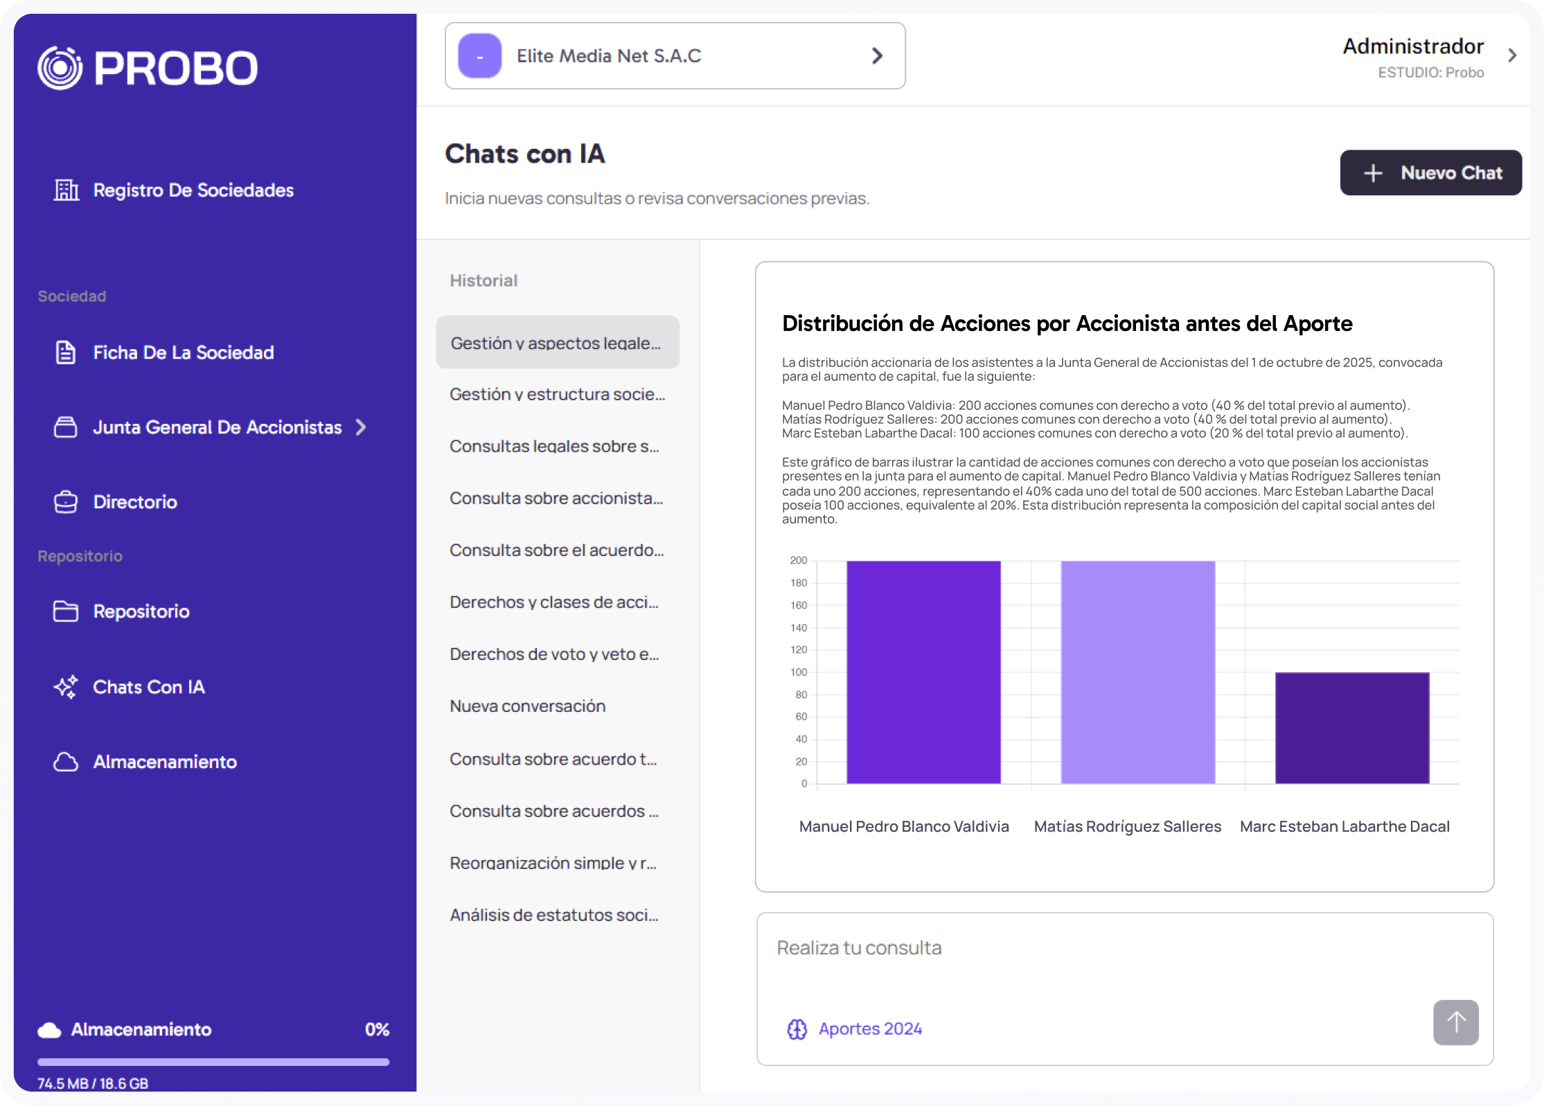
Task: Select the 'Análisis de estatutos soci...' conversation
Action: (554, 914)
